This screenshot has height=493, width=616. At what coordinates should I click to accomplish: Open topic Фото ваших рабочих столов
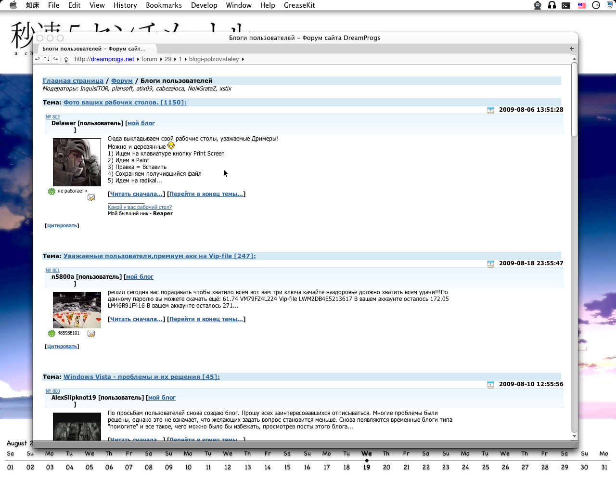[125, 103]
